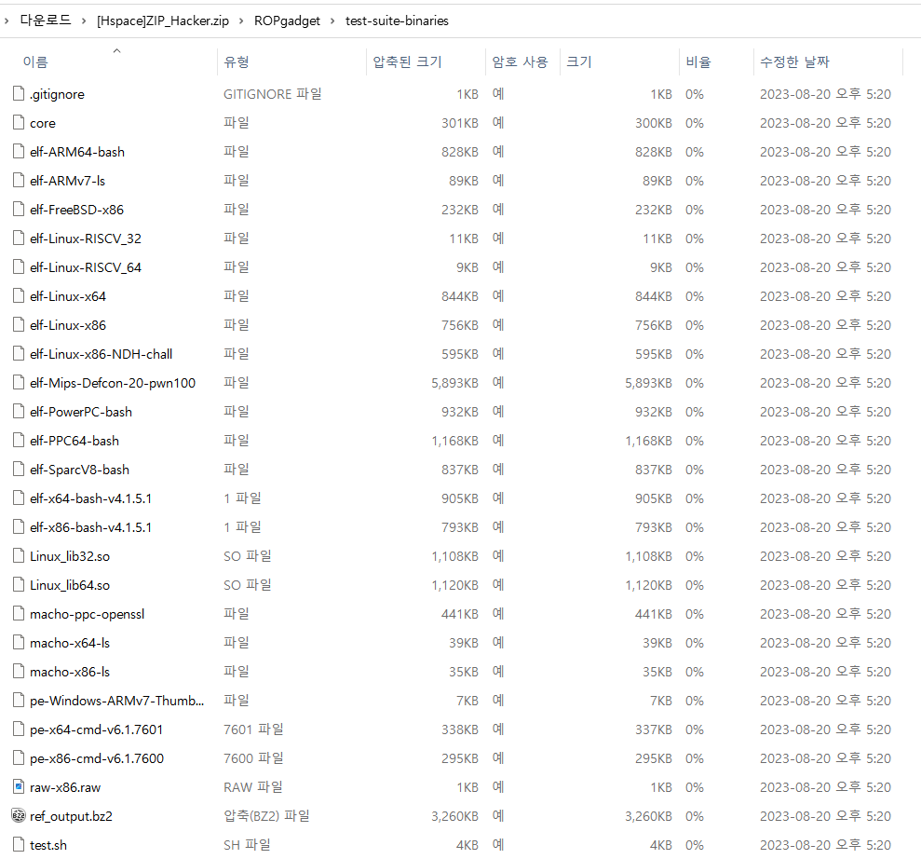Image resolution: width=921 pixels, height=859 pixels.
Task: Click the elf-ARM64-bash file icon
Action: tap(19, 151)
